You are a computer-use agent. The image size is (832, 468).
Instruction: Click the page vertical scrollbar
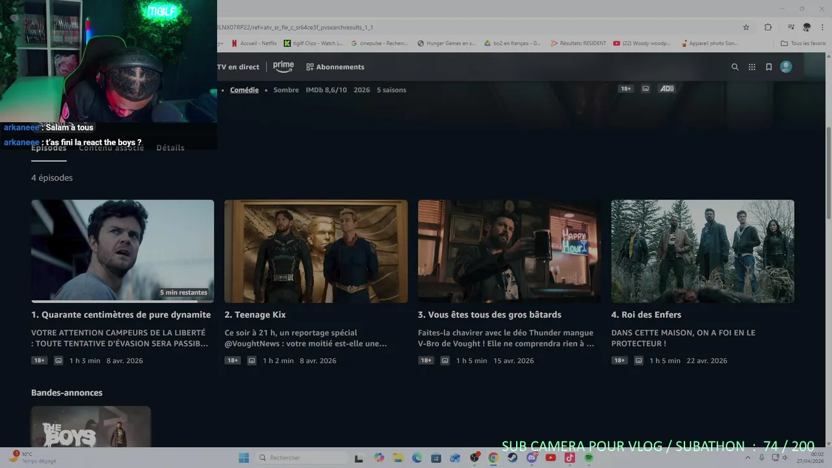(x=828, y=172)
